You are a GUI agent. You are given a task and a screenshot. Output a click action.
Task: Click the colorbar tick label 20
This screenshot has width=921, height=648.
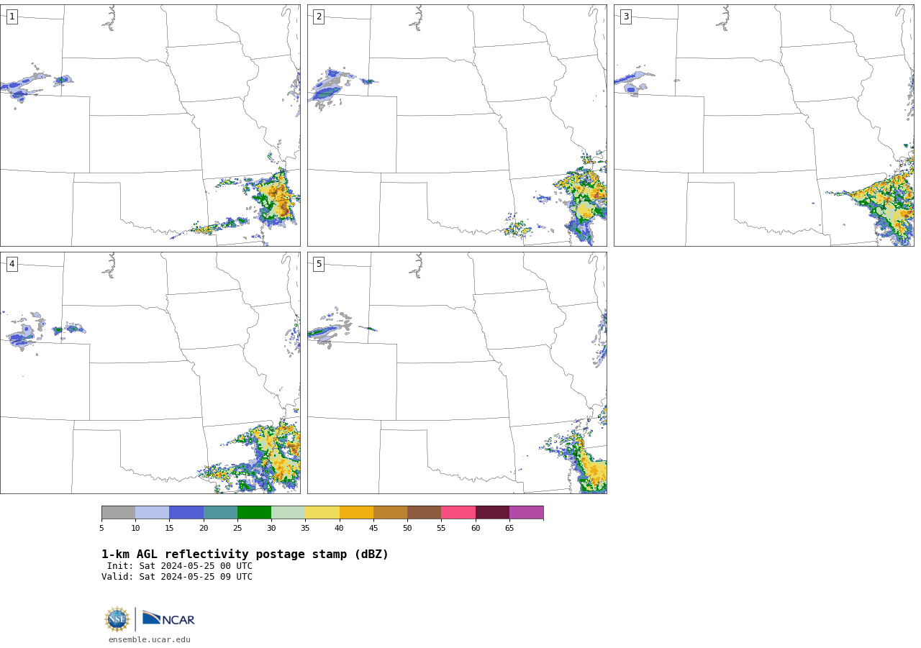204,529
